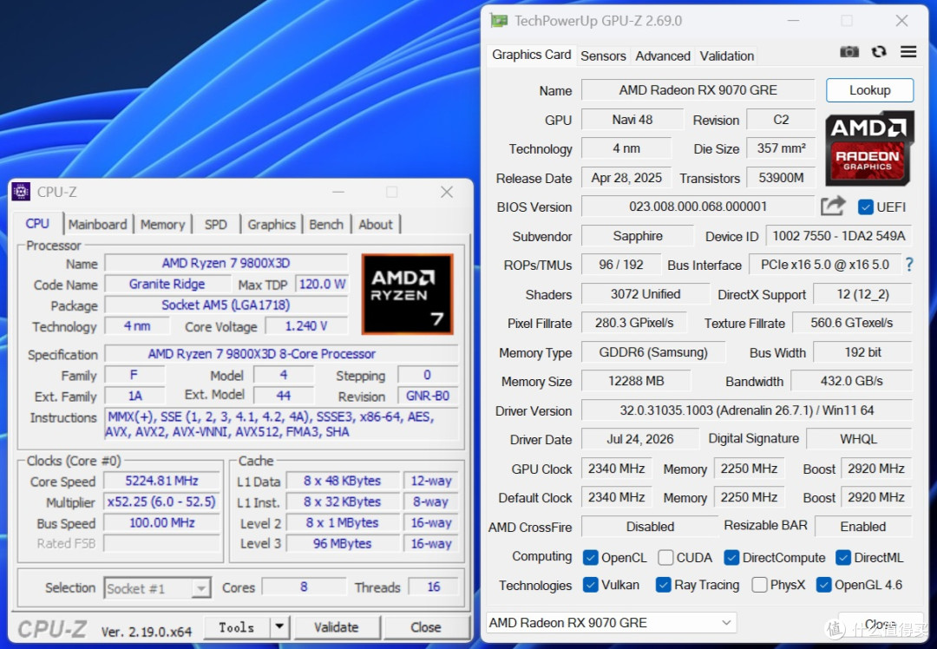
Task: Toggle the OpenGL 4.6 checkbox
Action: point(823,585)
